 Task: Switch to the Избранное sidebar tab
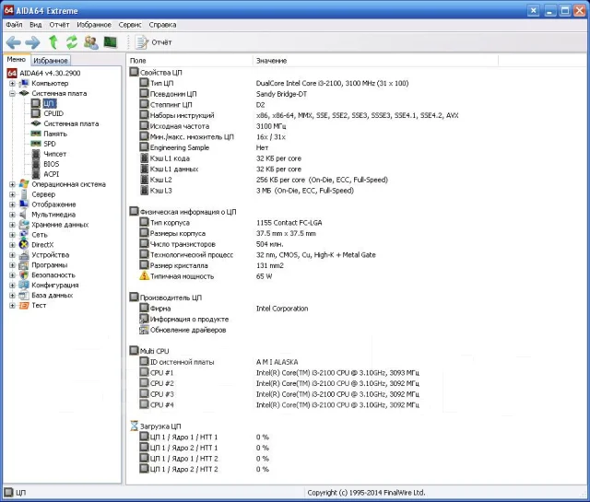pyautogui.click(x=51, y=61)
